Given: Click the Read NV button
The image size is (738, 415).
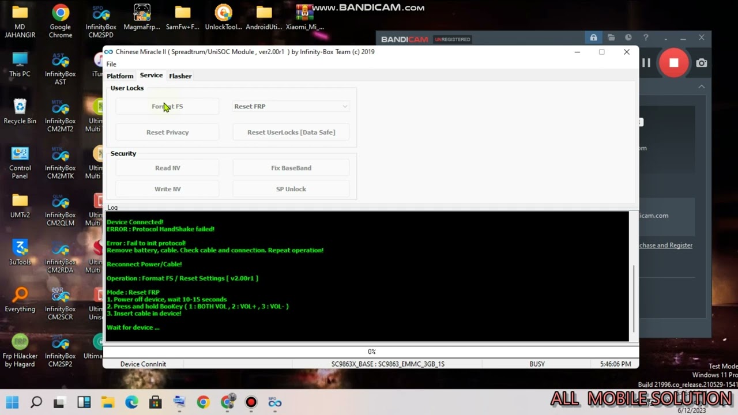Looking at the screenshot, I should (167, 168).
